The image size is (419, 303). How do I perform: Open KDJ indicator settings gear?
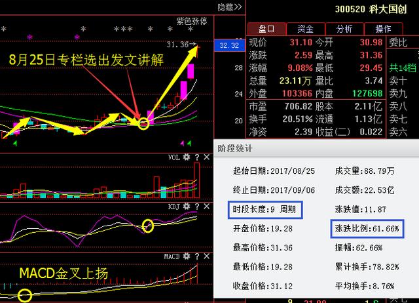(x=187, y=207)
